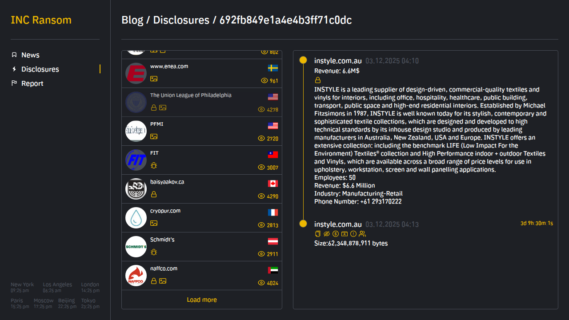Click the crossed-eye icon in instyle entry
569x320 pixels.
327,234
